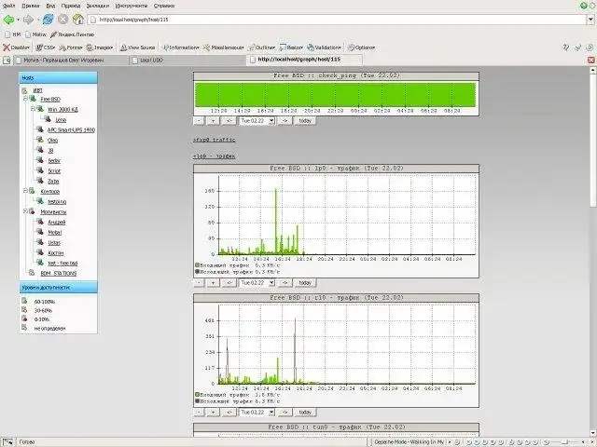Click the + button under the rl0 graph
The image size is (597, 447).
click(x=213, y=412)
